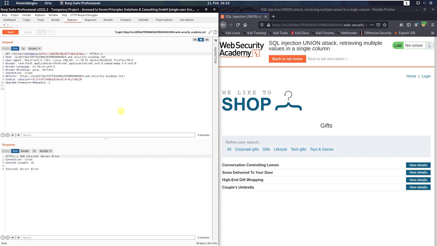This screenshot has height=246, width=437.
Task: Click the Burp extension icon in Firefox toolbar
Action: (424, 25)
